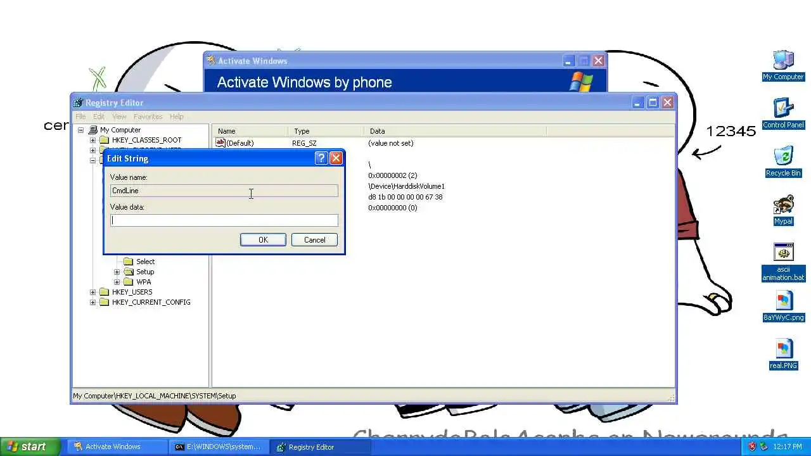
Task: Select the WPA folder icon in tree
Action: (129, 282)
